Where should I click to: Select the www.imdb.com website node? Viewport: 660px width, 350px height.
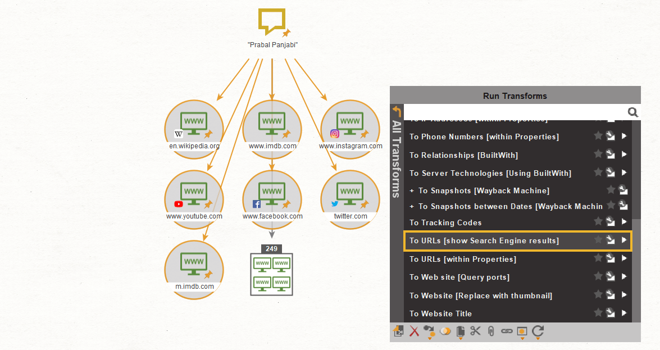[272, 129]
